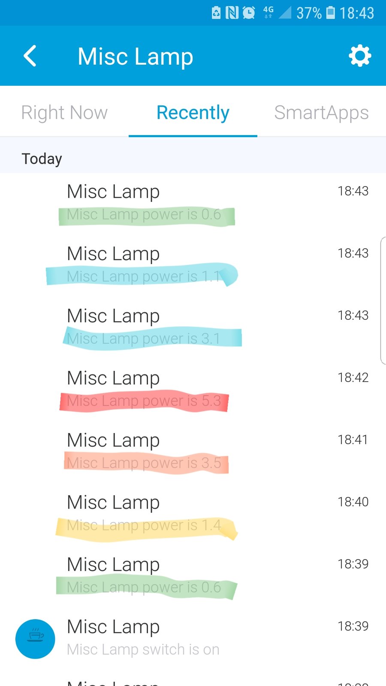Tap the back arrow icon
Image resolution: width=386 pixels, height=686 pixels.
pos(30,56)
